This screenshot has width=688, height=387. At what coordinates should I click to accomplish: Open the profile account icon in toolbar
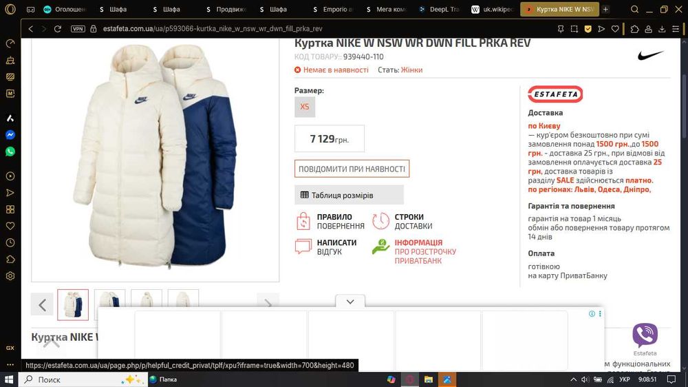pyautogui.click(x=648, y=28)
